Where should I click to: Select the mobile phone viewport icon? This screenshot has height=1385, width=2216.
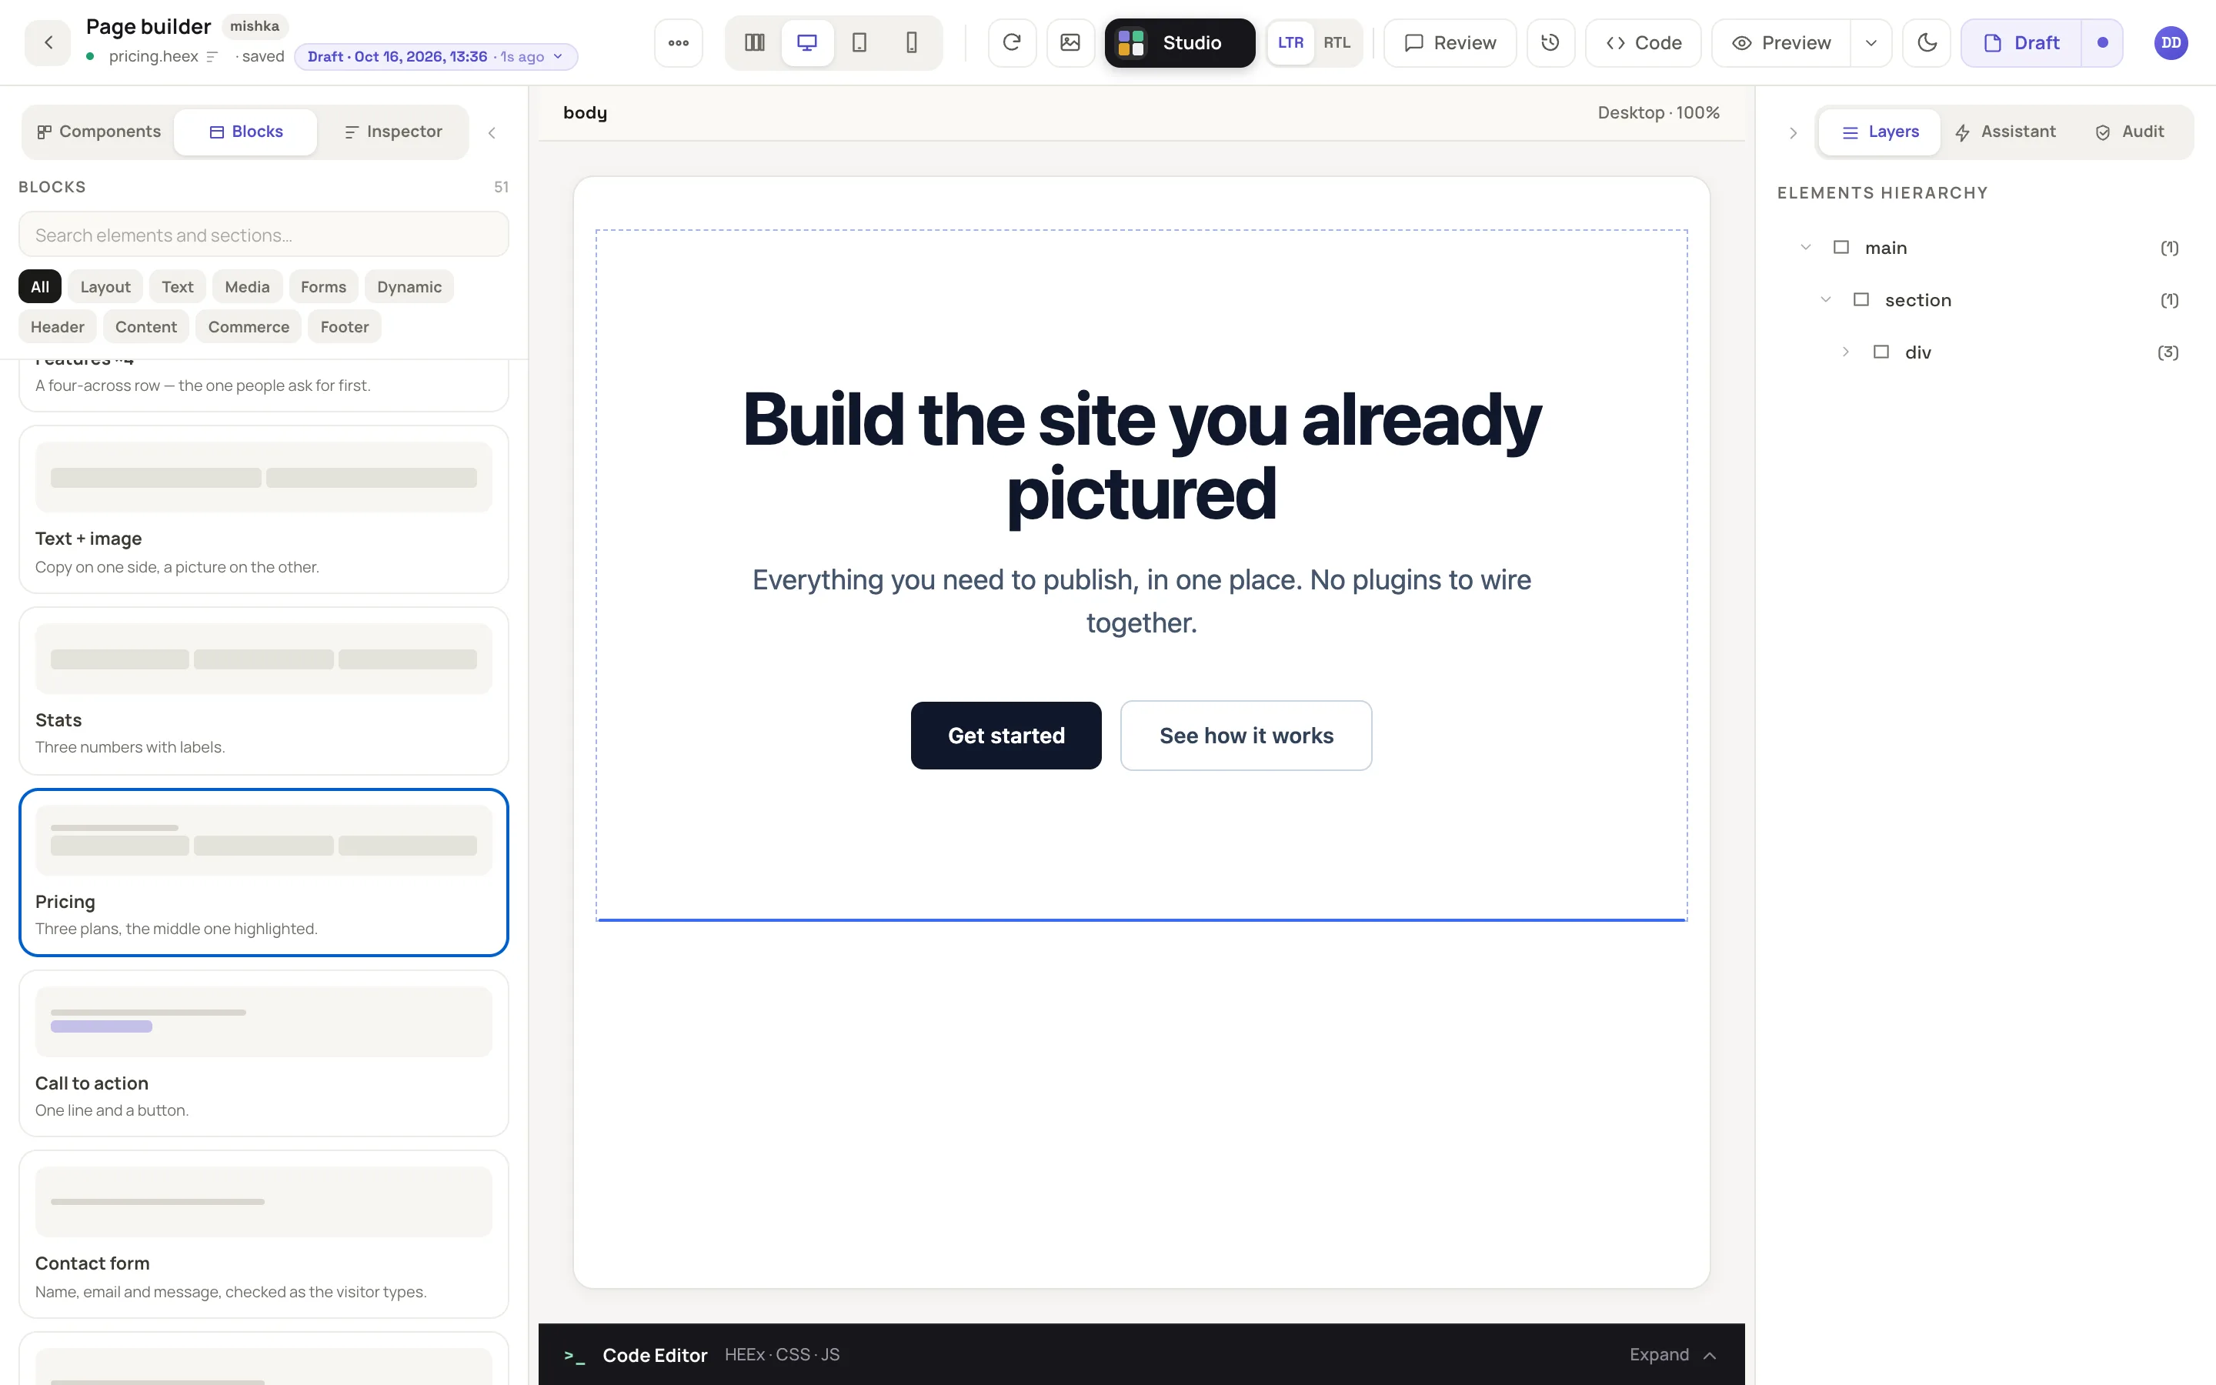click(911, 42)
